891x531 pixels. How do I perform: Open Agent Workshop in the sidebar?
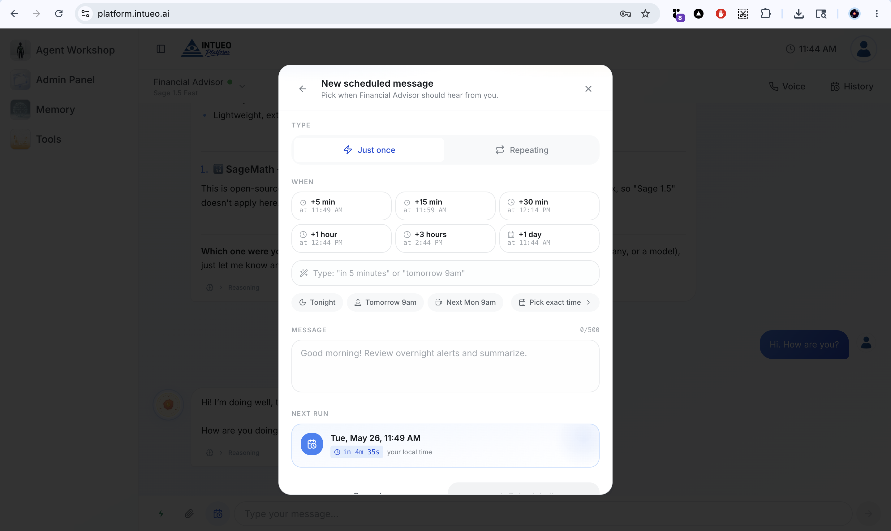coord(62,50)
